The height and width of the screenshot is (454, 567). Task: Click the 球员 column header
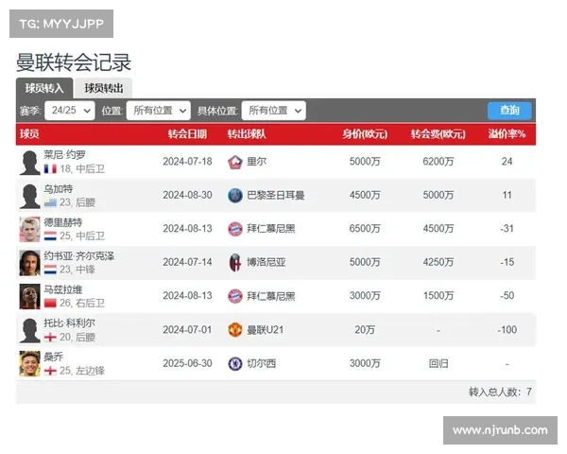pos(29,134)
